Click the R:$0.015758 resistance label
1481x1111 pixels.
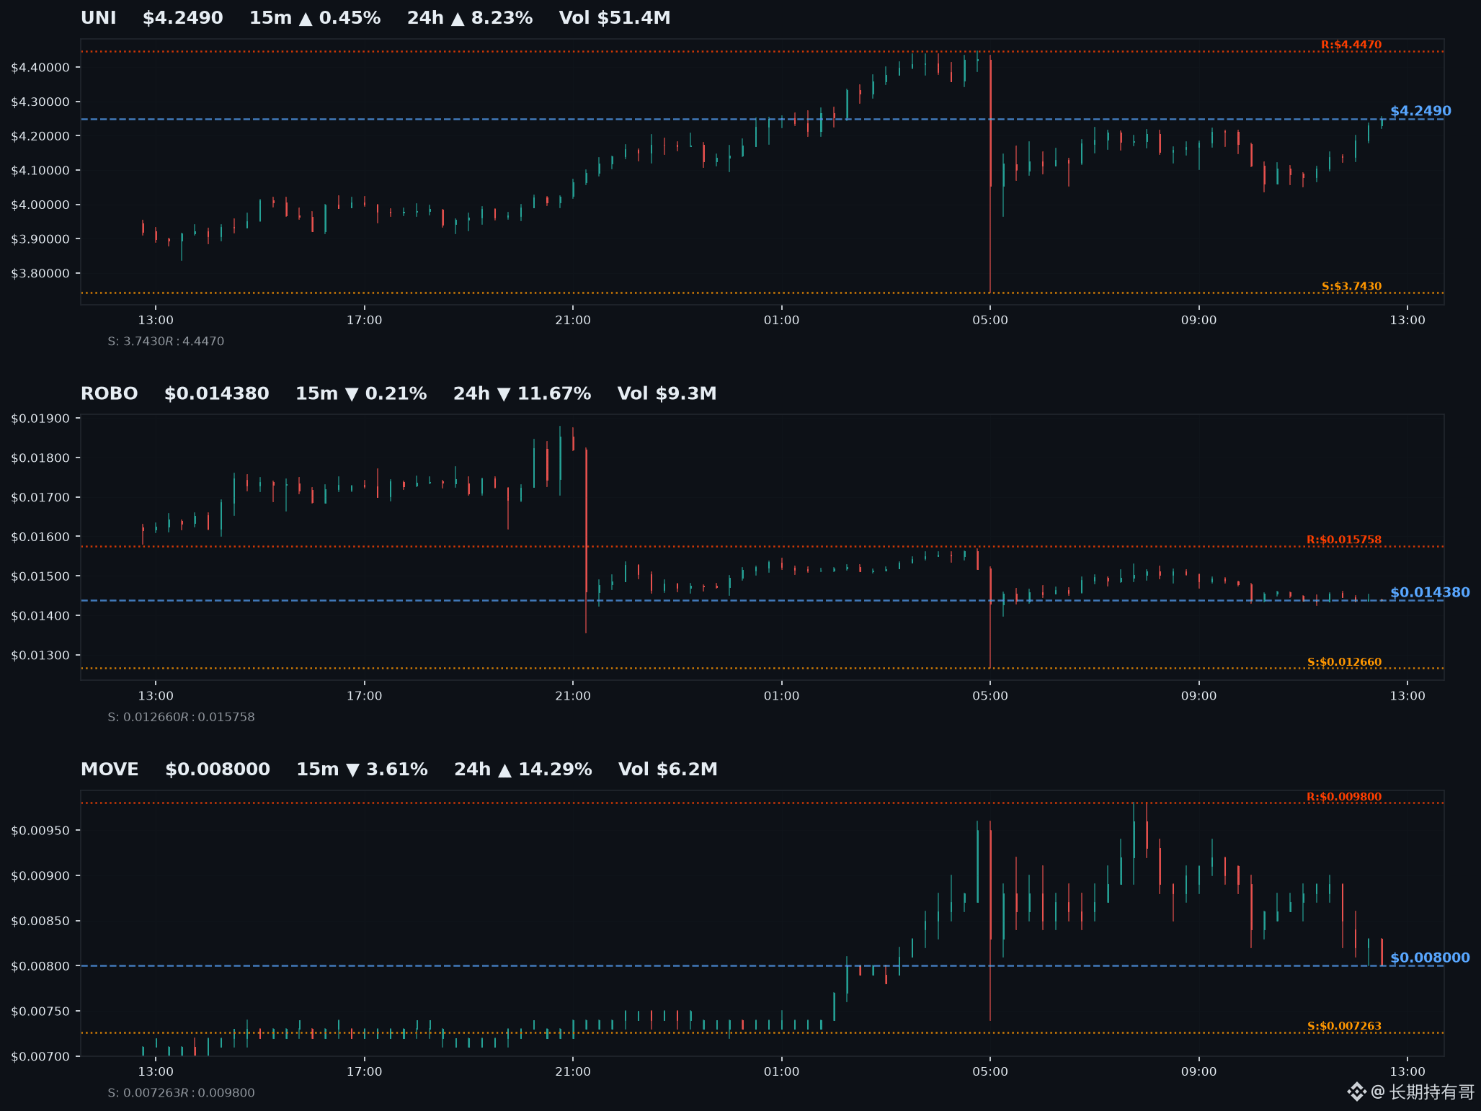point(1344,540)
